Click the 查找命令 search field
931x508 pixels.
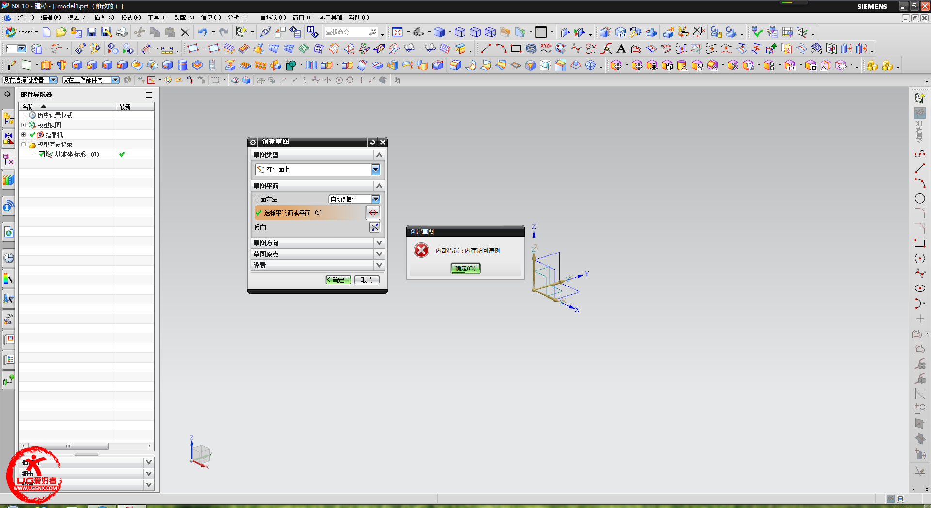[x=352, y=32]
